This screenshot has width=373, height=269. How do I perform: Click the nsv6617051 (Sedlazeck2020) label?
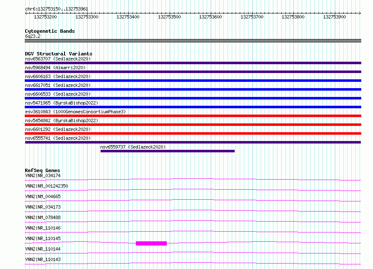tap(58, 85)
